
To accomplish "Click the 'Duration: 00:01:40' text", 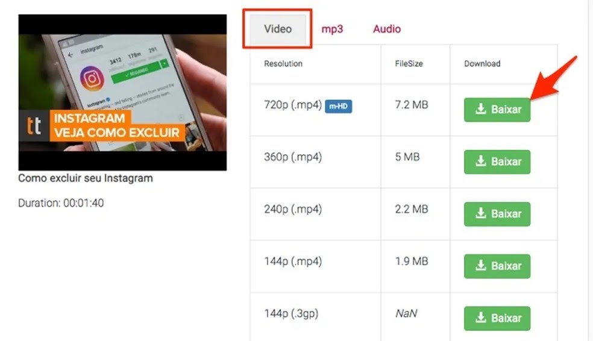I will 61,203.
